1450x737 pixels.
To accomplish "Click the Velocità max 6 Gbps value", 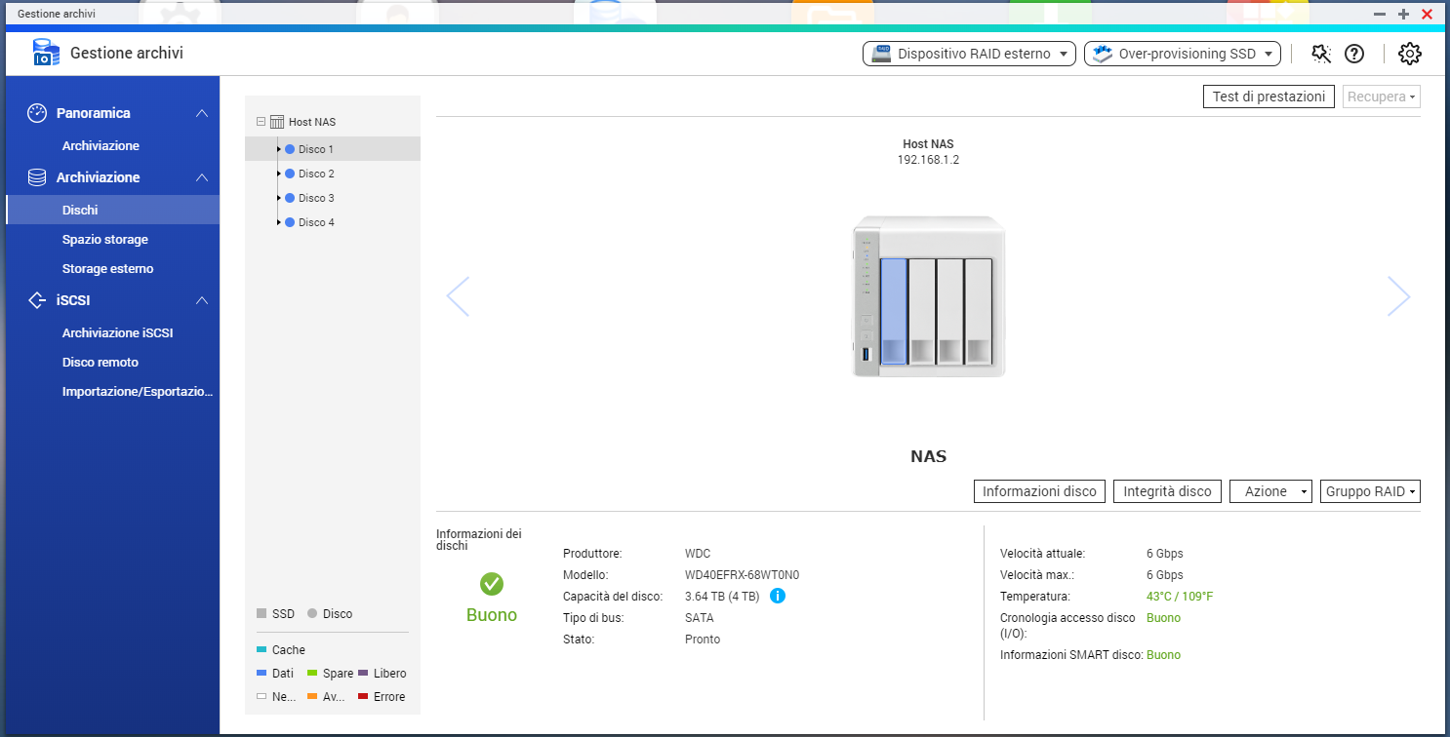I will coord(1165,575).
